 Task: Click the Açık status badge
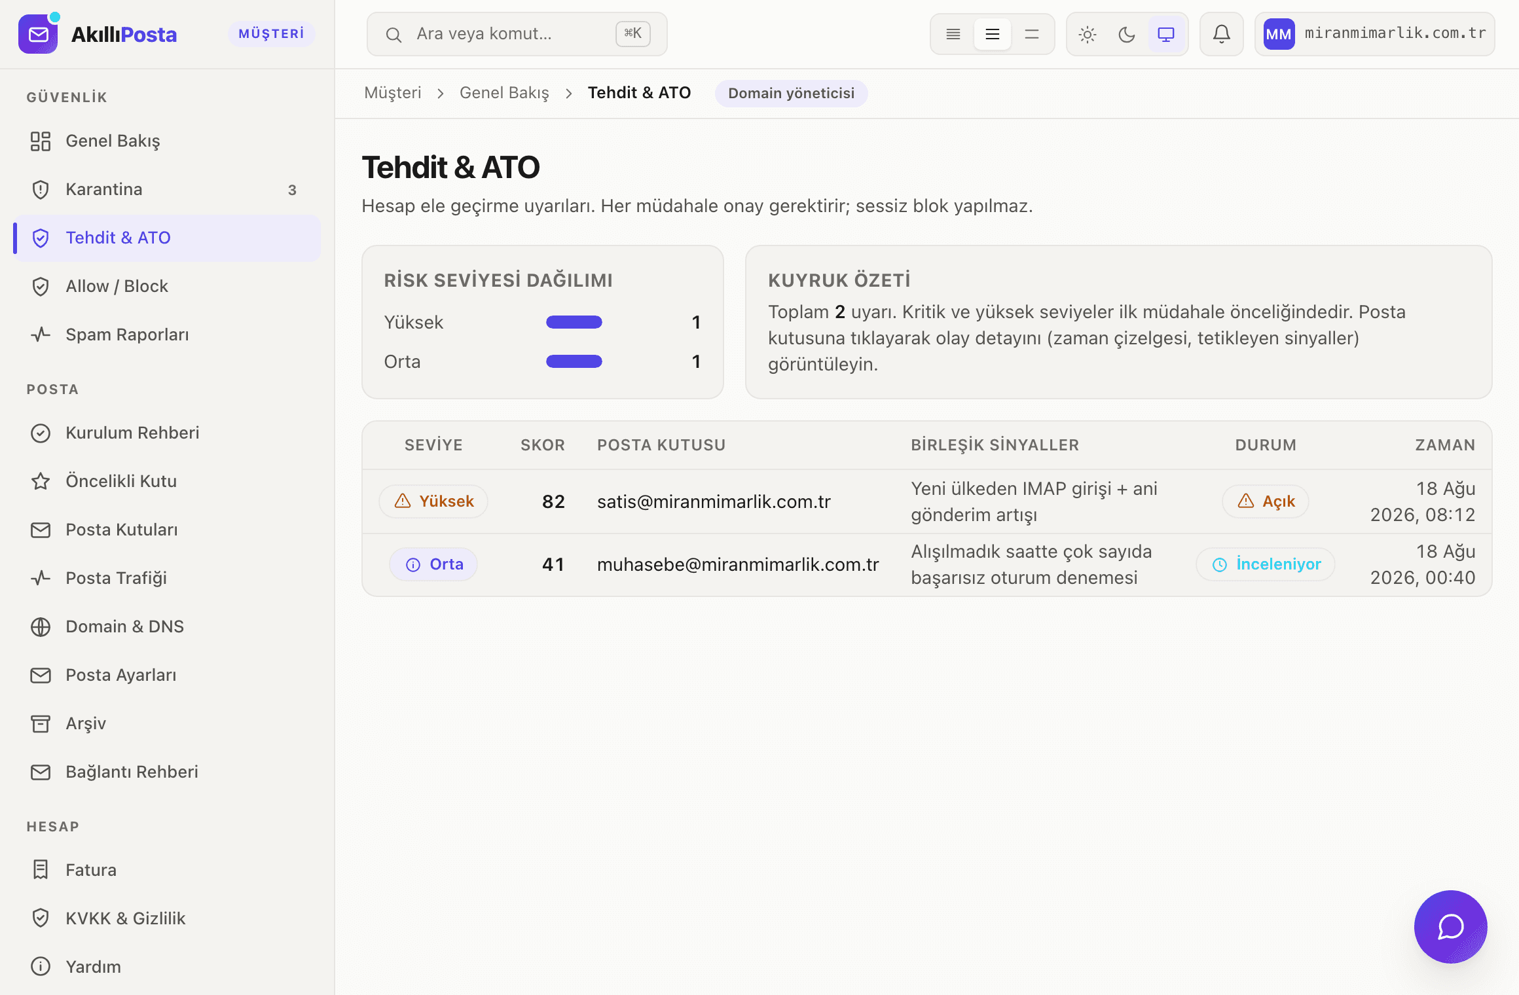1266,501
